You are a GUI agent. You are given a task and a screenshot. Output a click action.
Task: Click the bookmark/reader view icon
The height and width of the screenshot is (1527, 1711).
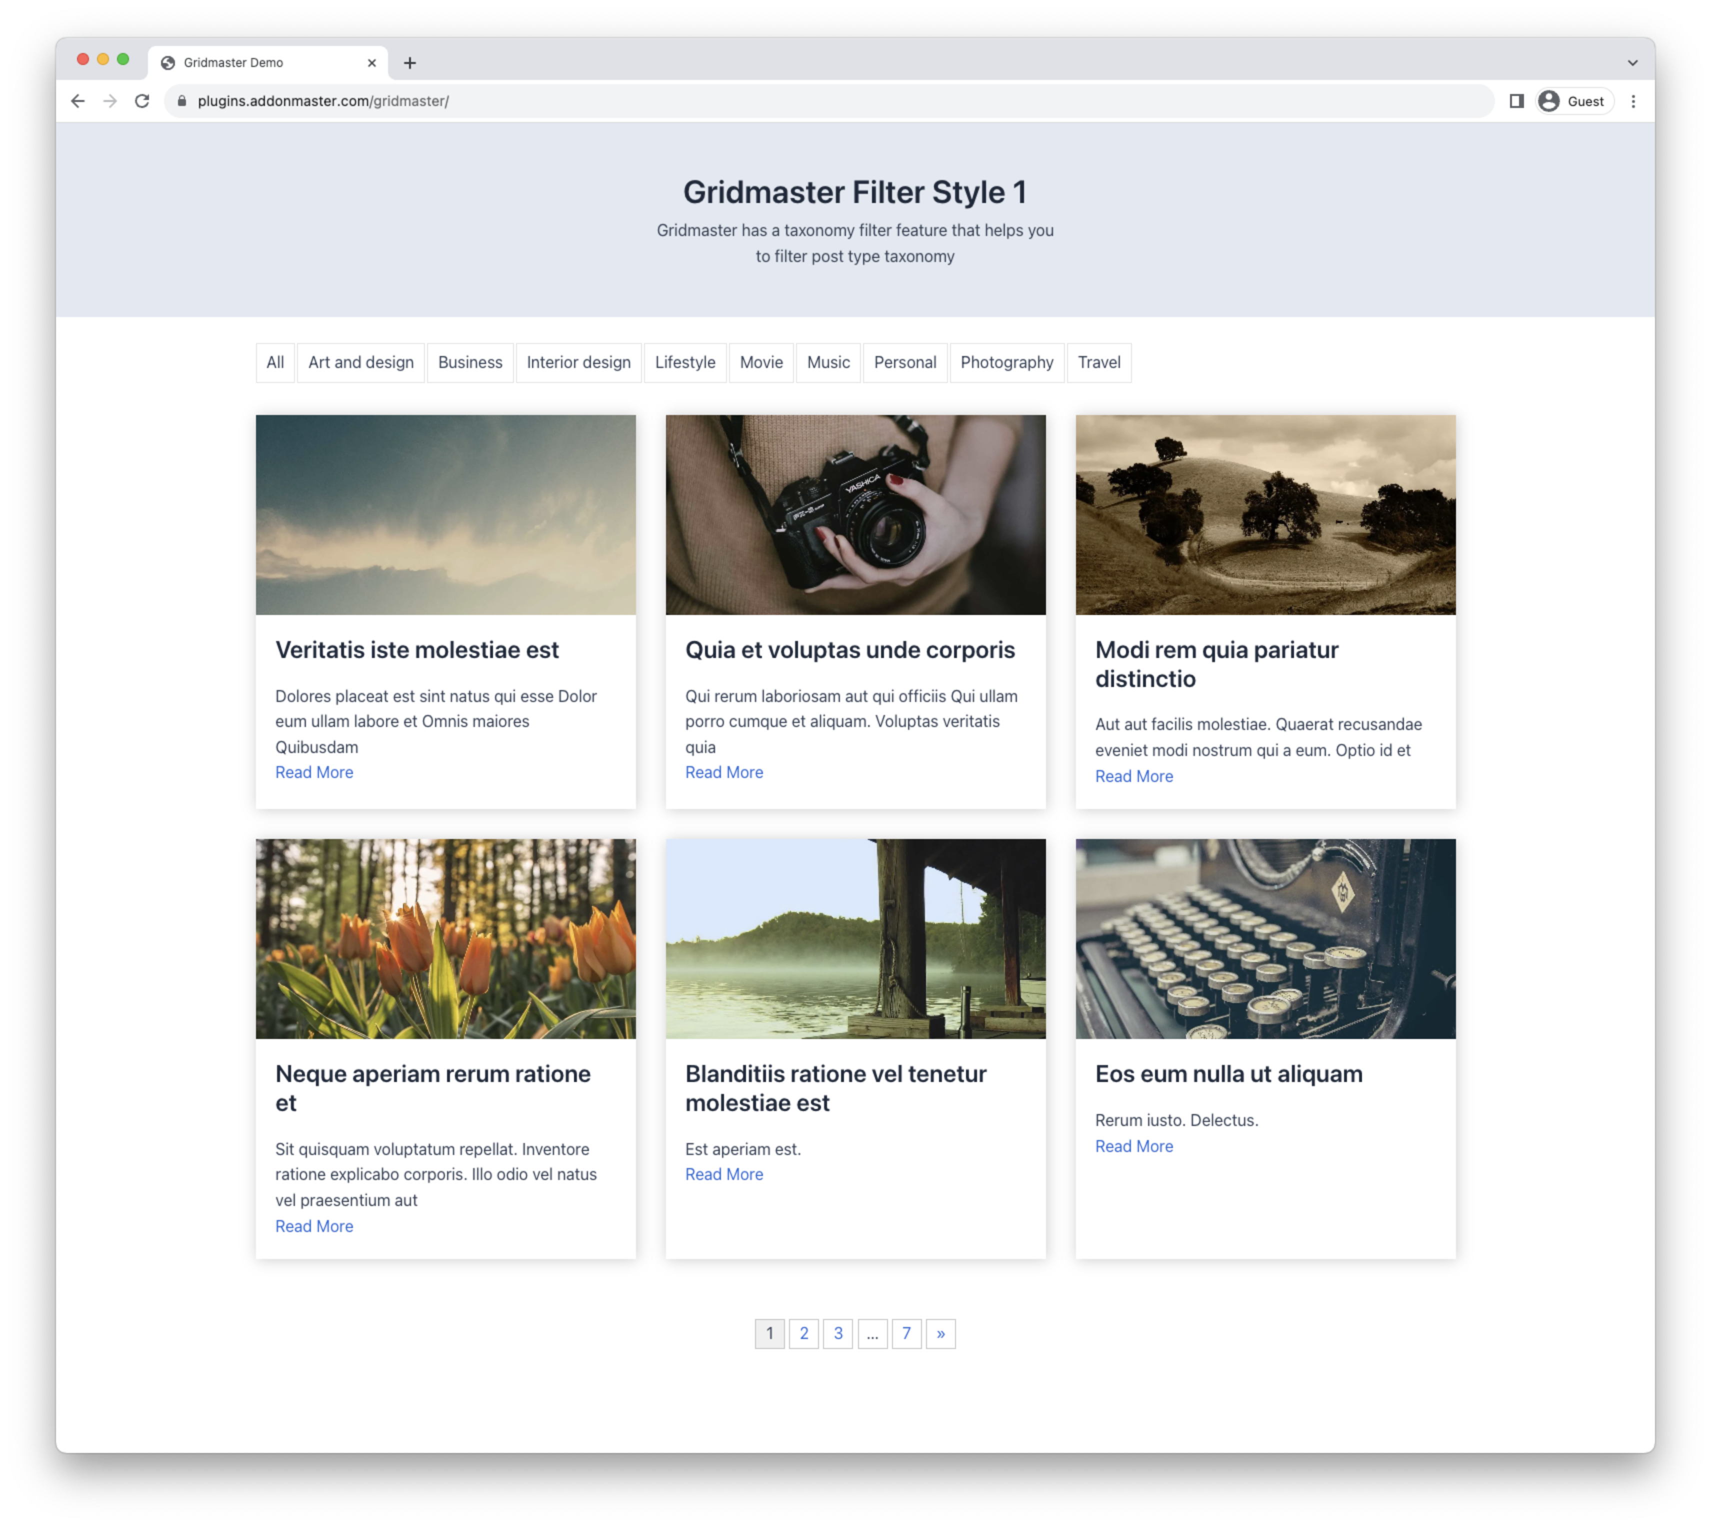click(x=1516, y=100)
